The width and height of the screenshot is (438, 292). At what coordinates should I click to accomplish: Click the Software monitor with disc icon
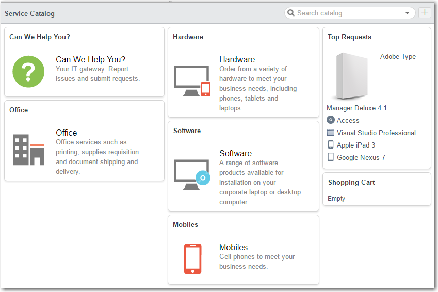(192, 175)
